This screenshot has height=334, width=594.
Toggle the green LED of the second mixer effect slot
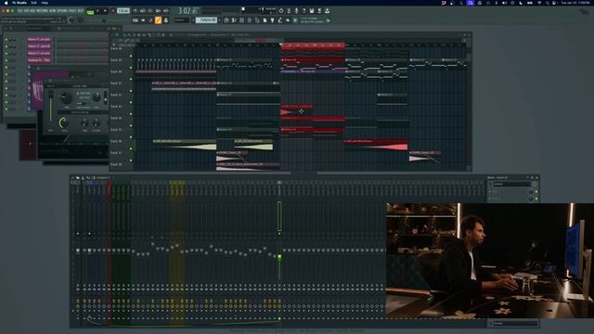click(536, 199)
